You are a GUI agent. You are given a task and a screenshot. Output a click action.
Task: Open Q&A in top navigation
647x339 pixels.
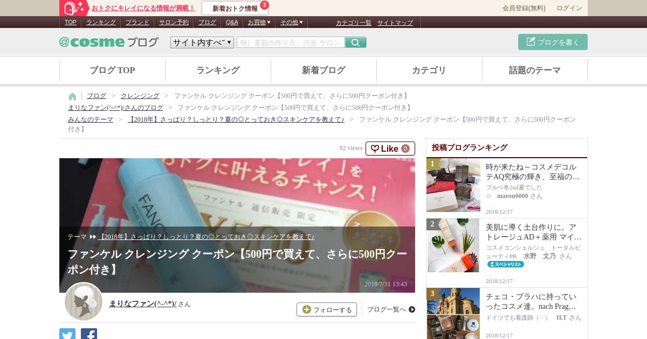pos(232,22)
